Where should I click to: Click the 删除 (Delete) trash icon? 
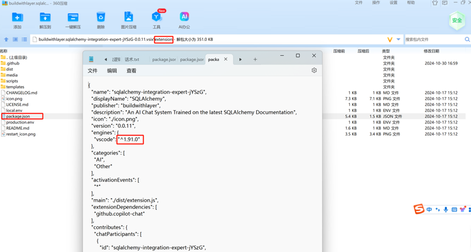(100, 19)
